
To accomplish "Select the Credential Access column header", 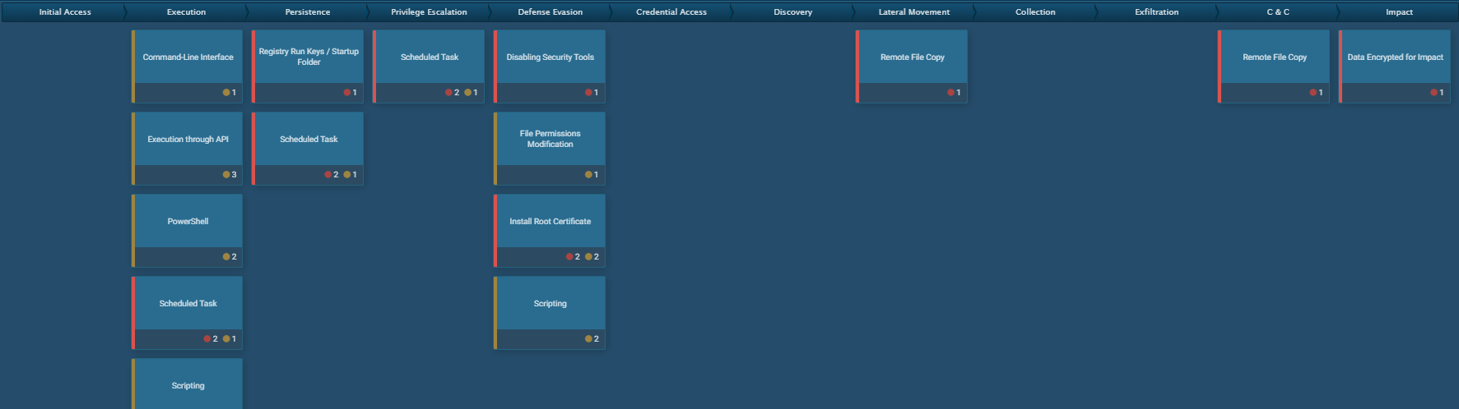I will pyautogui.click(x=671, y=12).
